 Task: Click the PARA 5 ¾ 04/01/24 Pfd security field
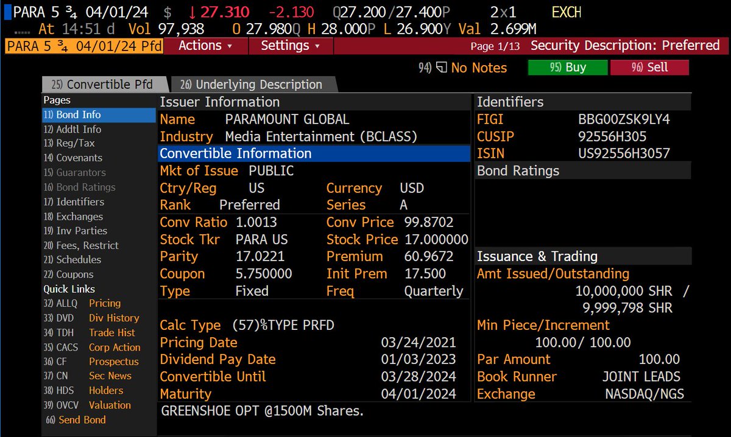(83, 46)
